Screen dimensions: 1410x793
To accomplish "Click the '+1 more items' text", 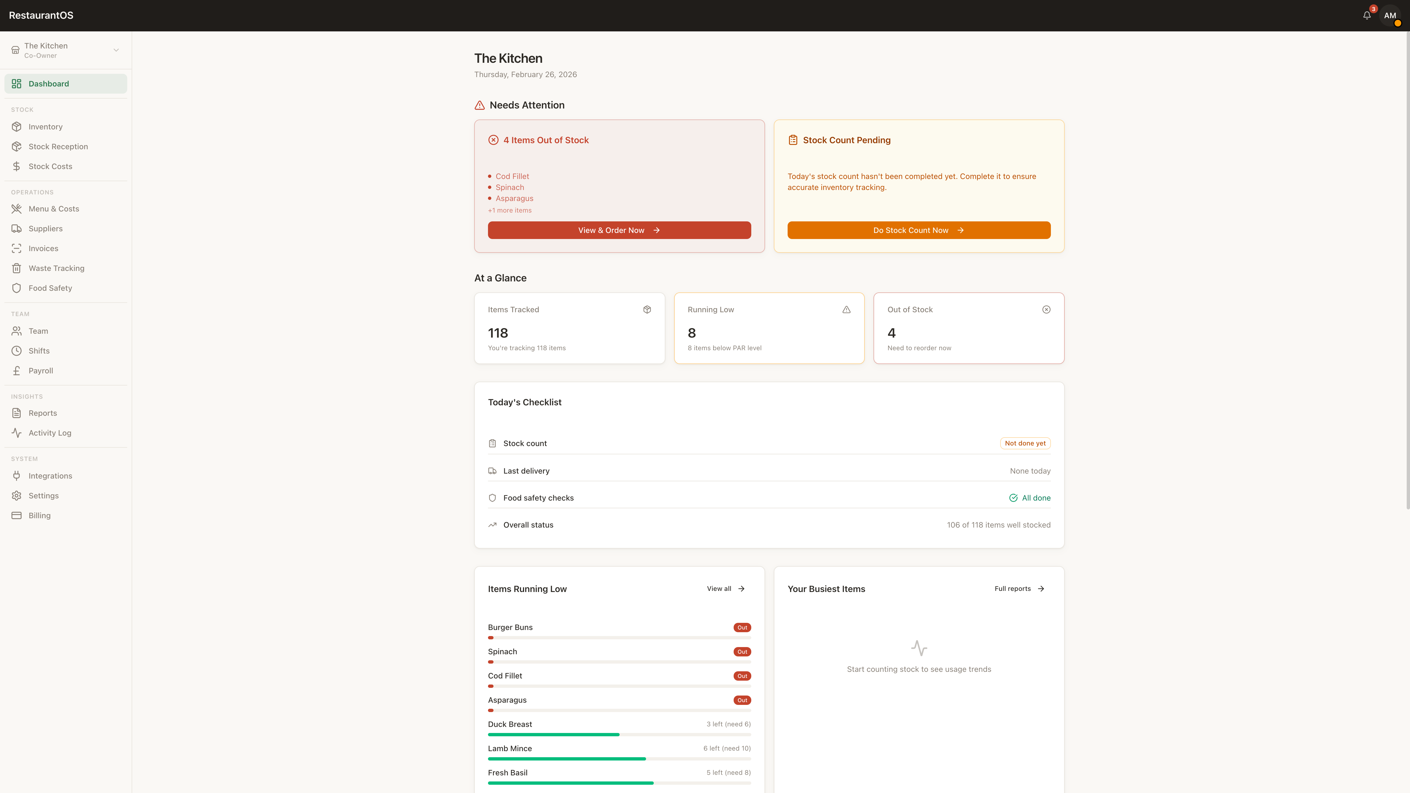I will coord(509,210).
